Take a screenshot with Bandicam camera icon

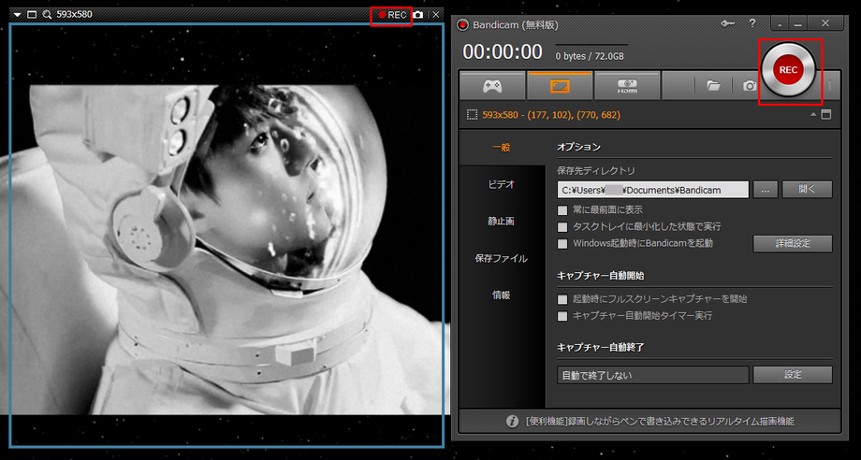[x=749, y=85]
